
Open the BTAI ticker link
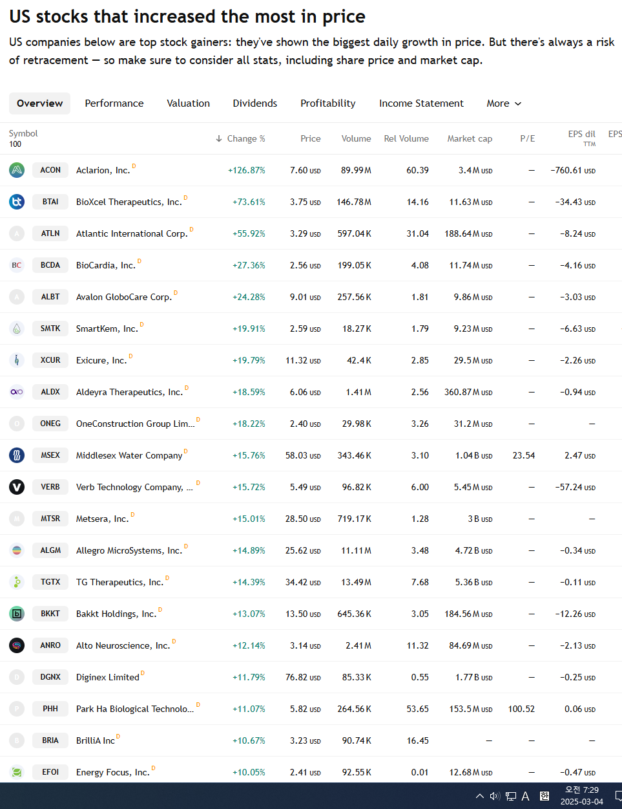point(50,202)
